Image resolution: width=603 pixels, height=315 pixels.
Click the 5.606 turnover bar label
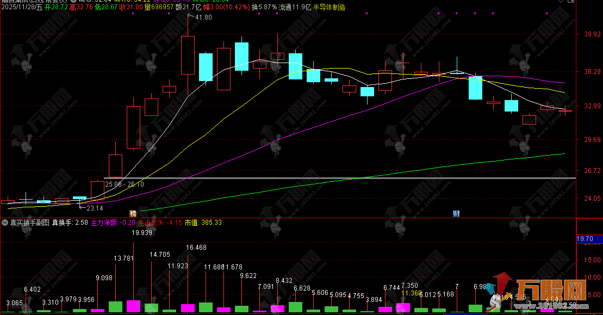(320, 292)
